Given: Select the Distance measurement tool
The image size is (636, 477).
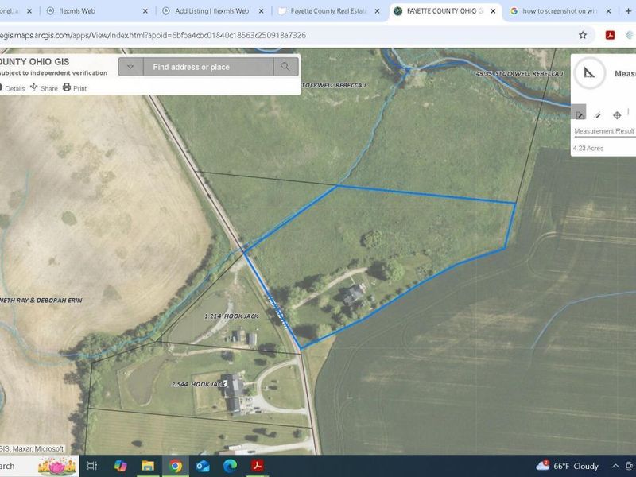Looking at the screenshot, I should click(x=599, y=114).
